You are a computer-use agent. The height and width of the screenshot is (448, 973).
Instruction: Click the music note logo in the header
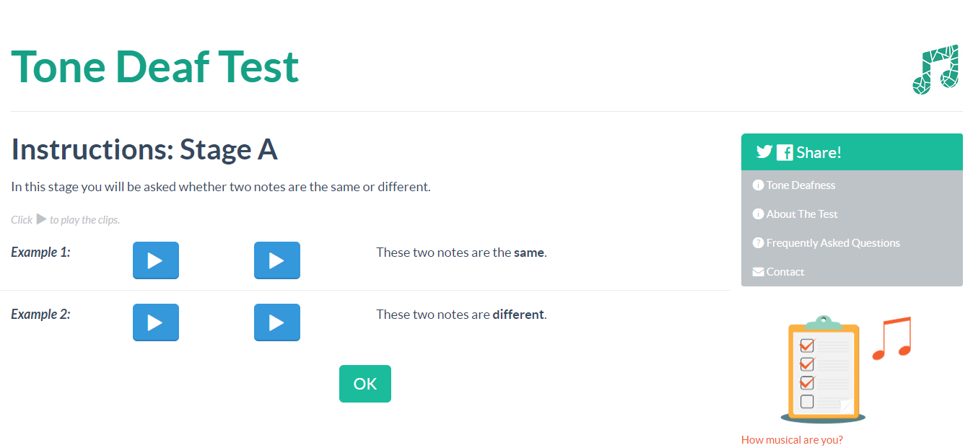coord(935,69)
